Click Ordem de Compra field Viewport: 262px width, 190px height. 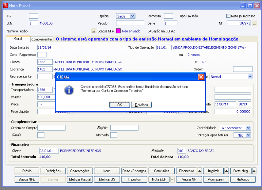(51, 128)
